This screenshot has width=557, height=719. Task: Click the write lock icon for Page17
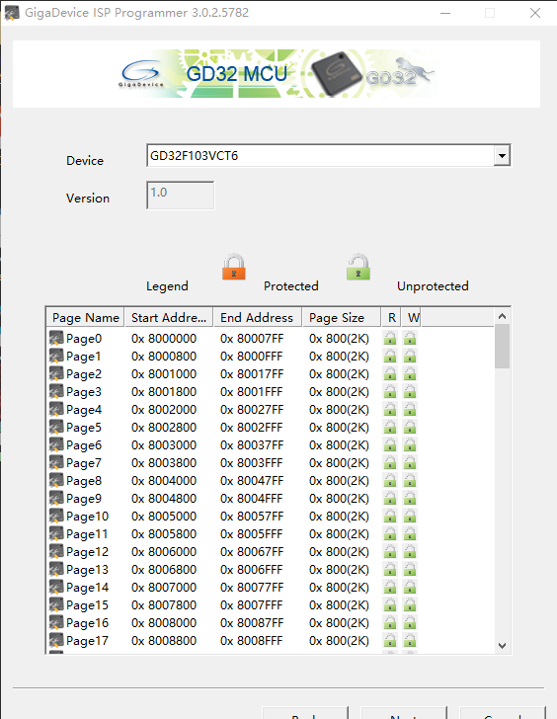coord(410,641)
